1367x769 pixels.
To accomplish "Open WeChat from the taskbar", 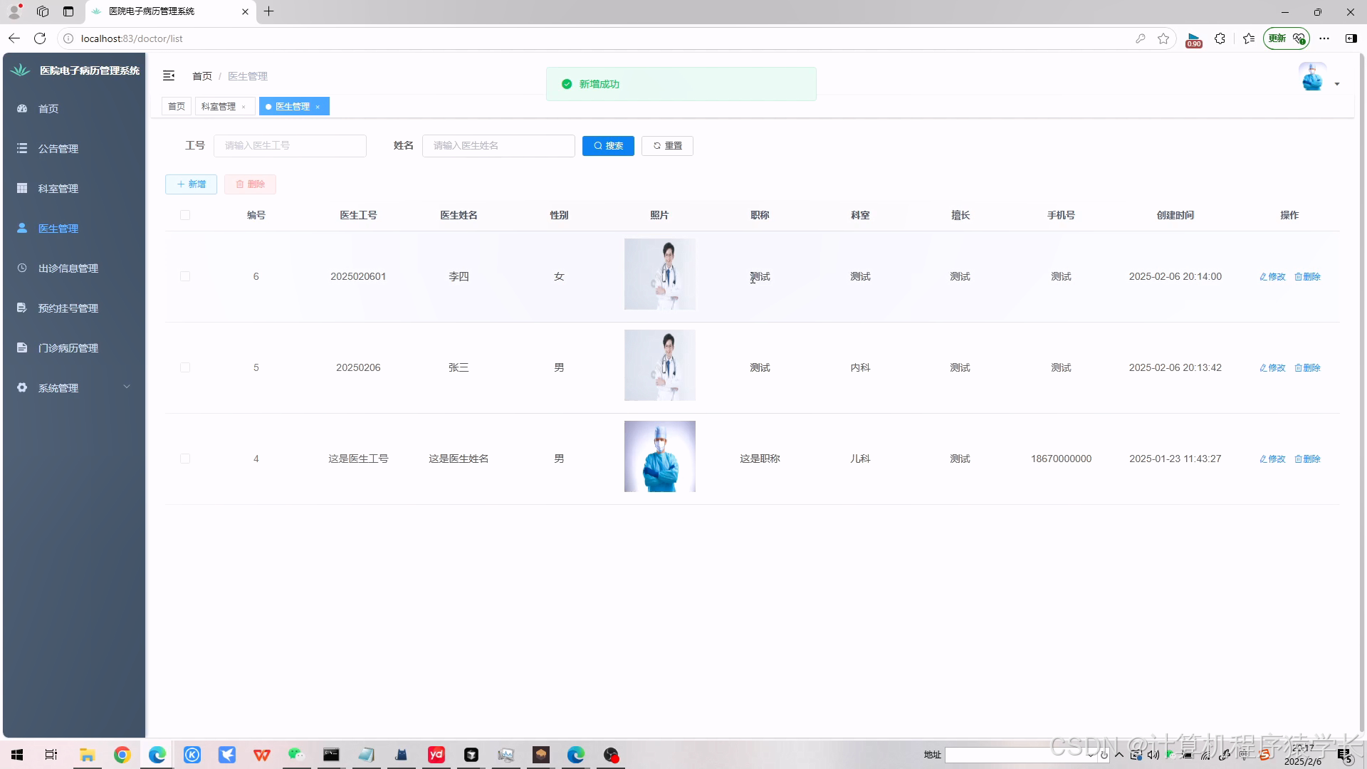I will pyautogui.click(x=296, y=755).
